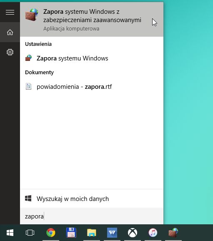Screen dimensions: 213x241
Task: Open Windows Firewall icon on taskbar
Action: (x=173, y=233)
